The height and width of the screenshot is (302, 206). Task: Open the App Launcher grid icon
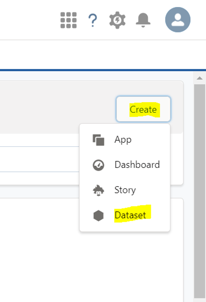pos(68,20)
